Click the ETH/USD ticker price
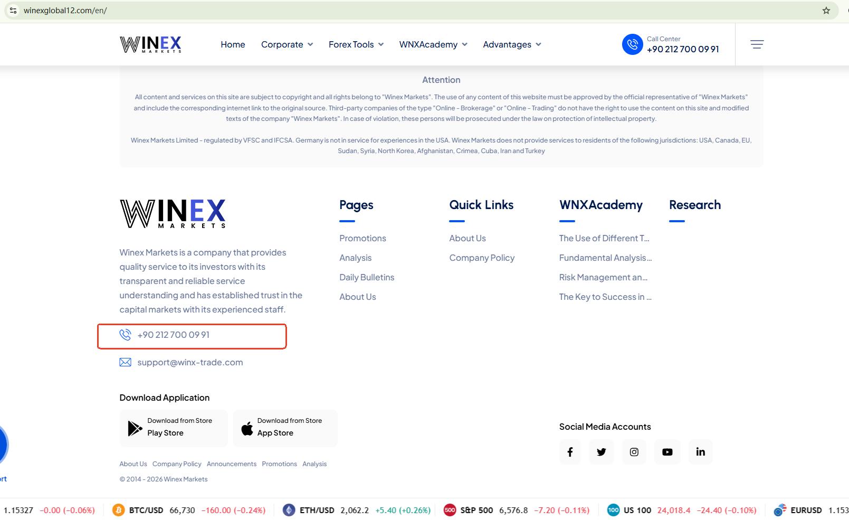This screenshot has height=520, width=849. tap(355, 510)
